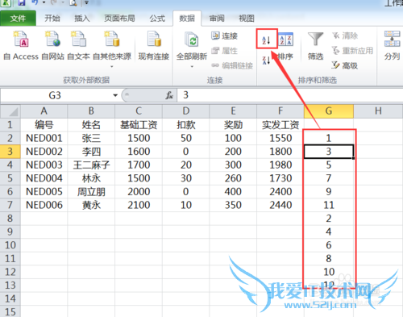Click the 基础工资 header cell
Screen dimensions: 403x317
point(139,125)
